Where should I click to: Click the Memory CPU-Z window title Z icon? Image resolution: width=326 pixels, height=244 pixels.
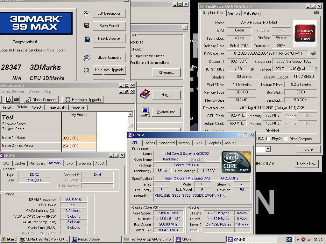tap(1, 155)
